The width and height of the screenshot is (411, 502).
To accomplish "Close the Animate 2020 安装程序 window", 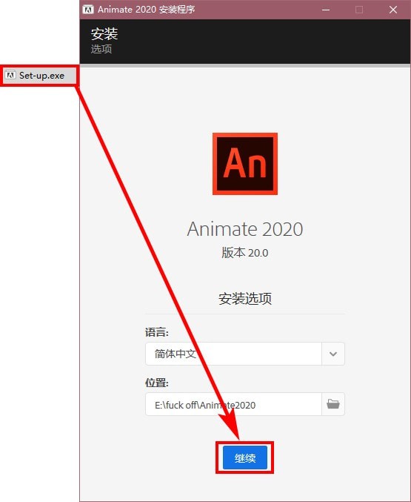I will 393,10.
